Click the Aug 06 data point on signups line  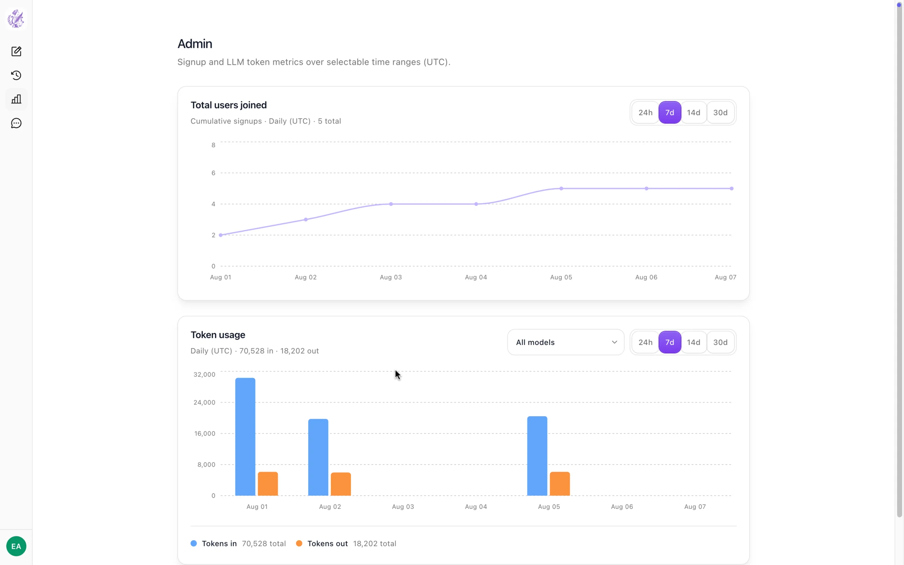tap(646, 188)
